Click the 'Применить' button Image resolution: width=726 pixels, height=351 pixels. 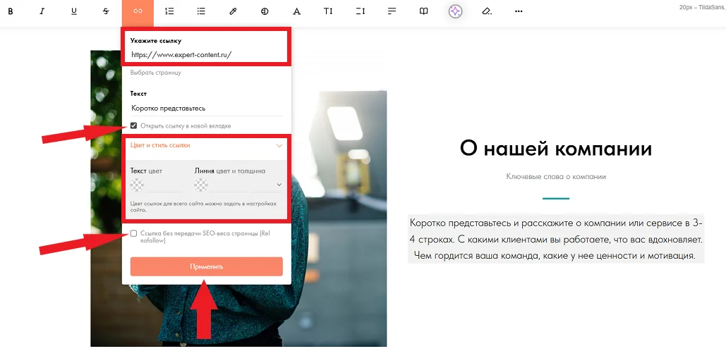(206, 266)
